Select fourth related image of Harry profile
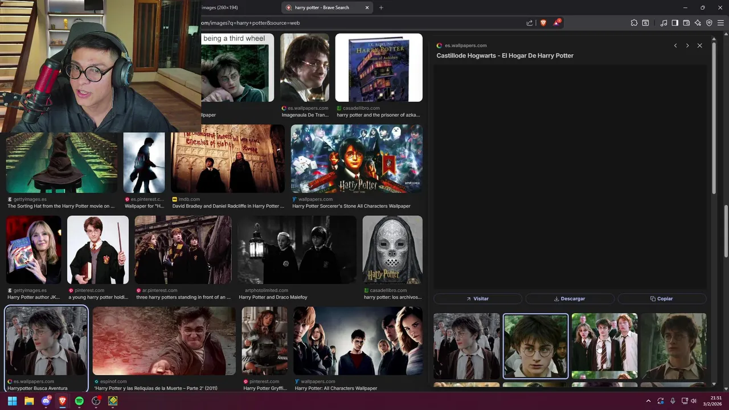This screenshot has height=410, width=729. click(674, 346)
